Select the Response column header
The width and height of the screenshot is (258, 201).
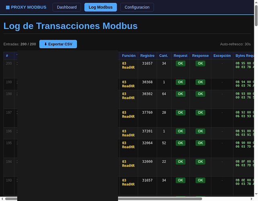coord(200,55)
